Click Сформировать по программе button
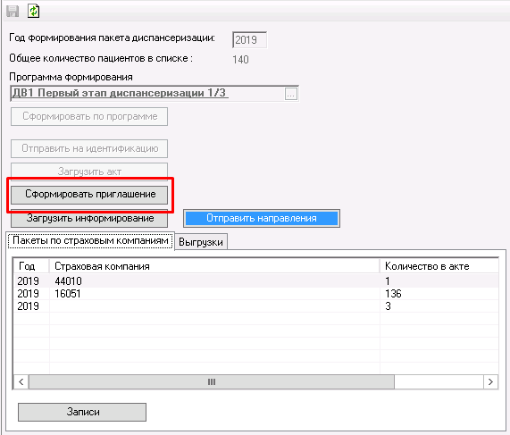This screenshot has height=435, width=510. point(89,116)
